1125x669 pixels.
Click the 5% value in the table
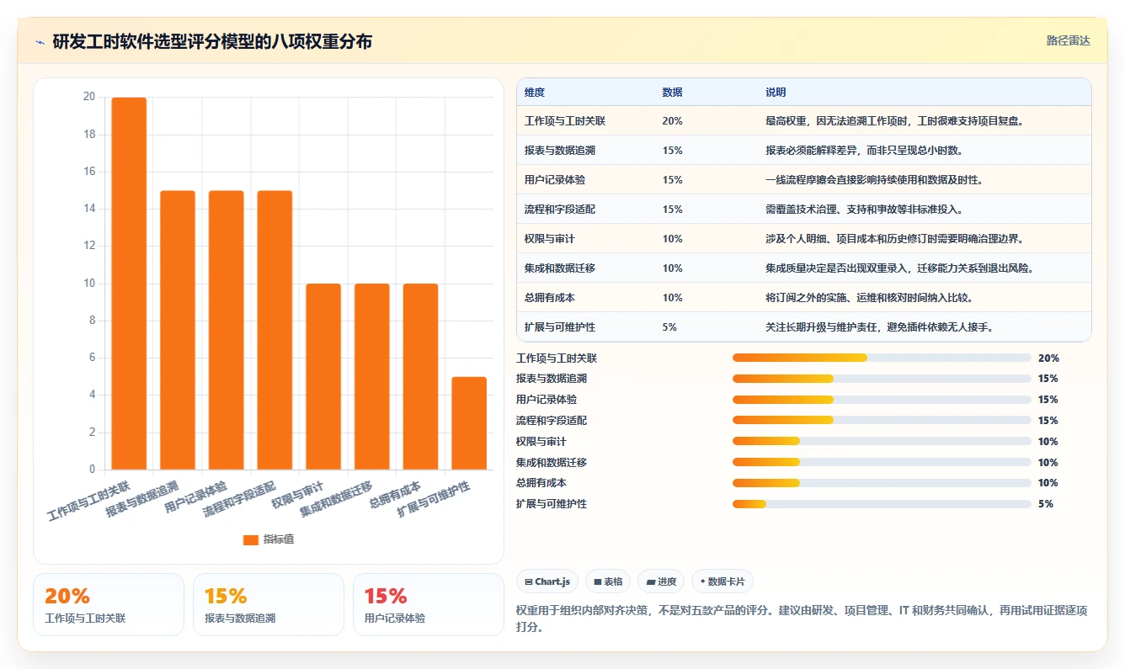tap(669, 327)
